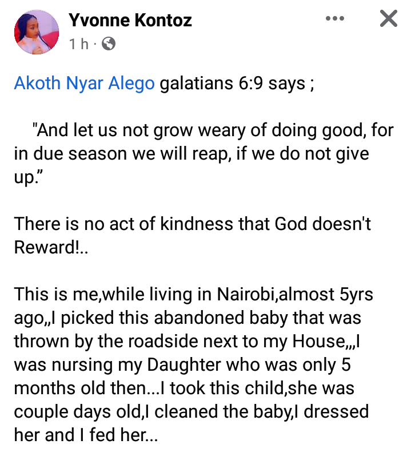Screen dimensions: 411x460
Task: Click the last line 'her and I fed her...'
Action: coord(86,435)
